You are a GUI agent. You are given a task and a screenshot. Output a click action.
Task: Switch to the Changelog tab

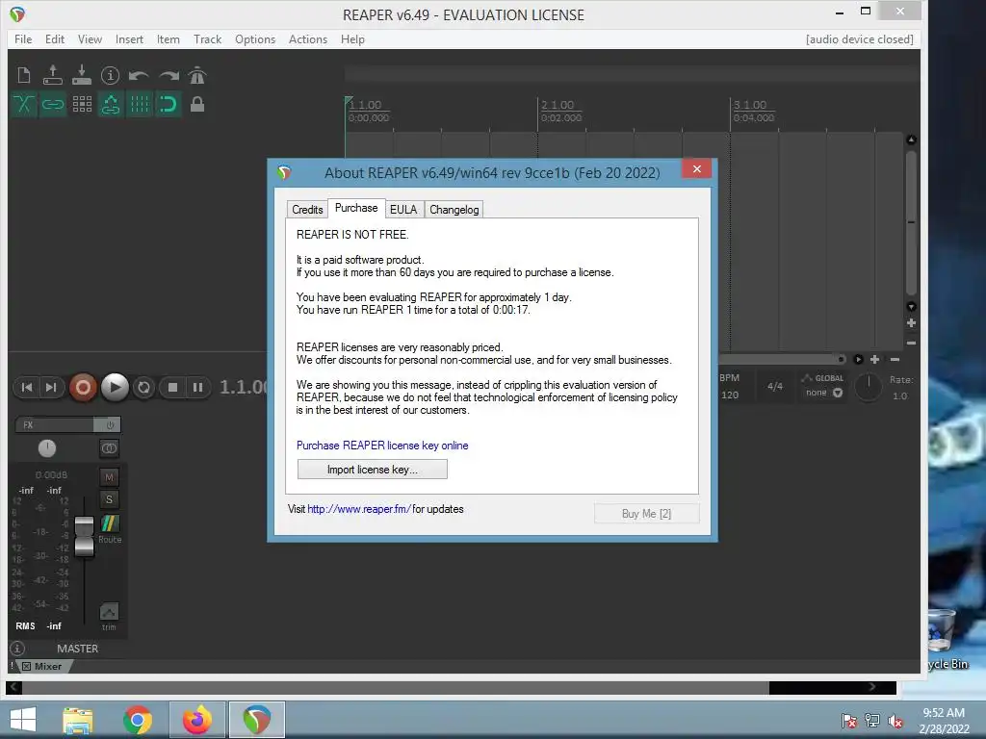tap(454, 209)
